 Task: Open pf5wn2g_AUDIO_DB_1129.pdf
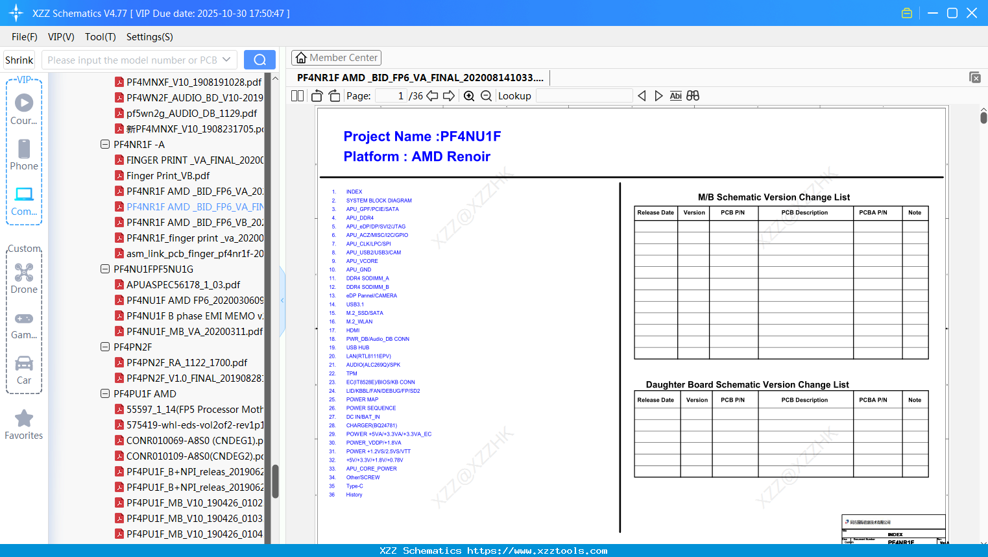click(x=191, y=113)
